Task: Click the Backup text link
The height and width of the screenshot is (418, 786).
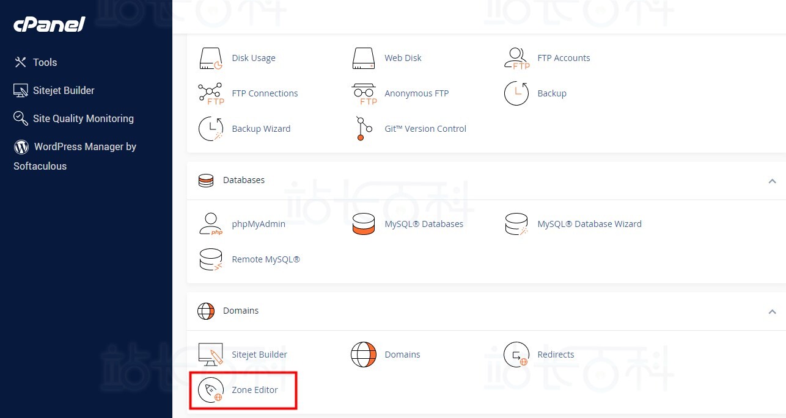Action: (x=552, y=93)
